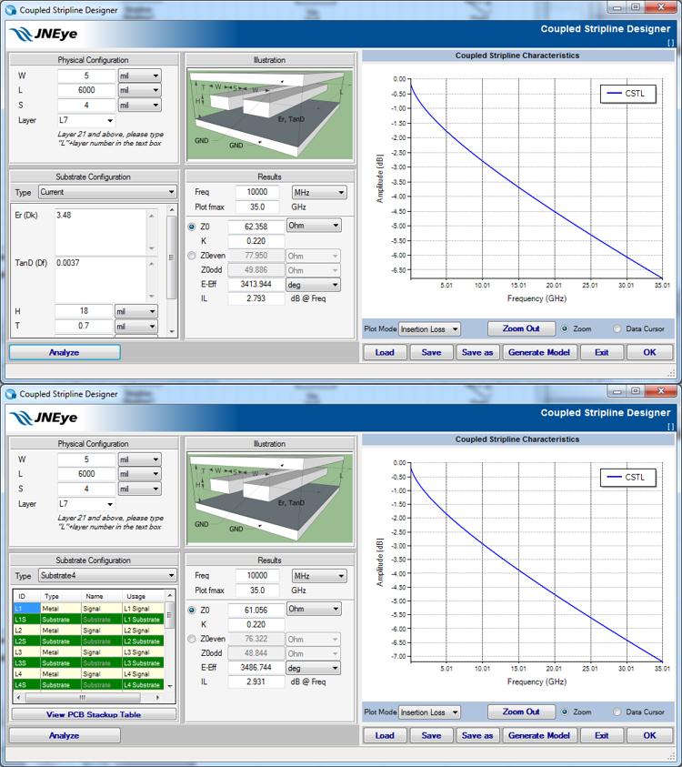The image size is (682, 767).
Task: Open the Layer L7 dropdown in top window
Action: (86, 120)
